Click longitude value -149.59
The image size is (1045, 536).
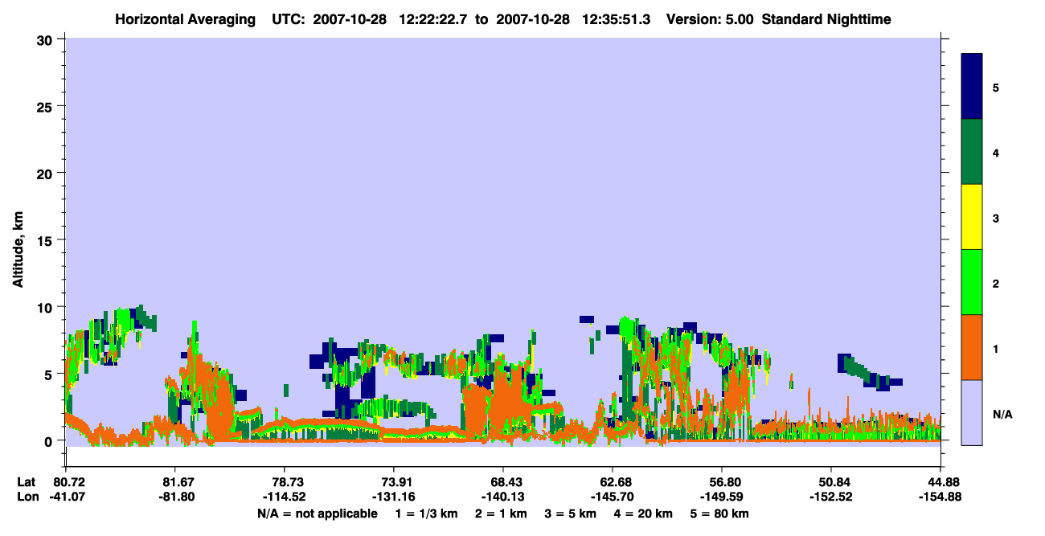(x=722, y=497)
